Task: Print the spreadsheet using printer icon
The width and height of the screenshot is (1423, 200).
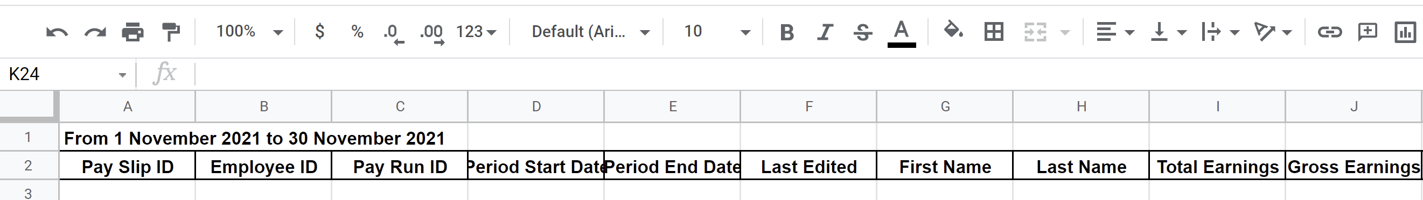Action: [x=132, y=32]
